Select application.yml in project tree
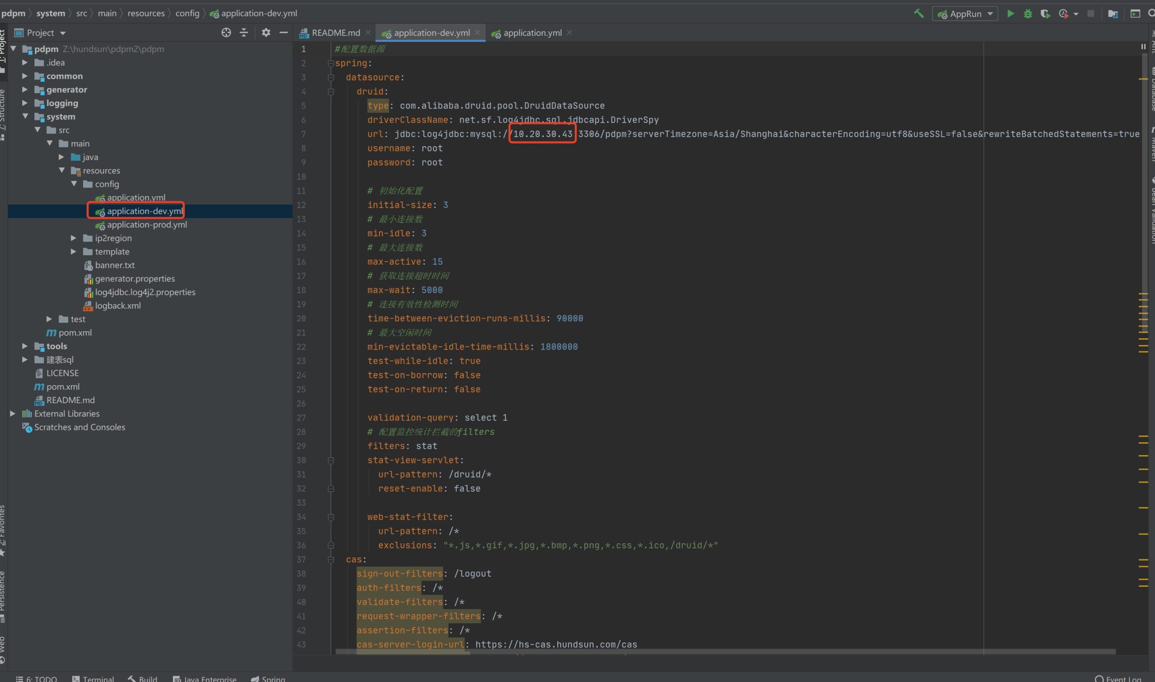The height and width of the screenshot is (682, 1155). [130, 198]
